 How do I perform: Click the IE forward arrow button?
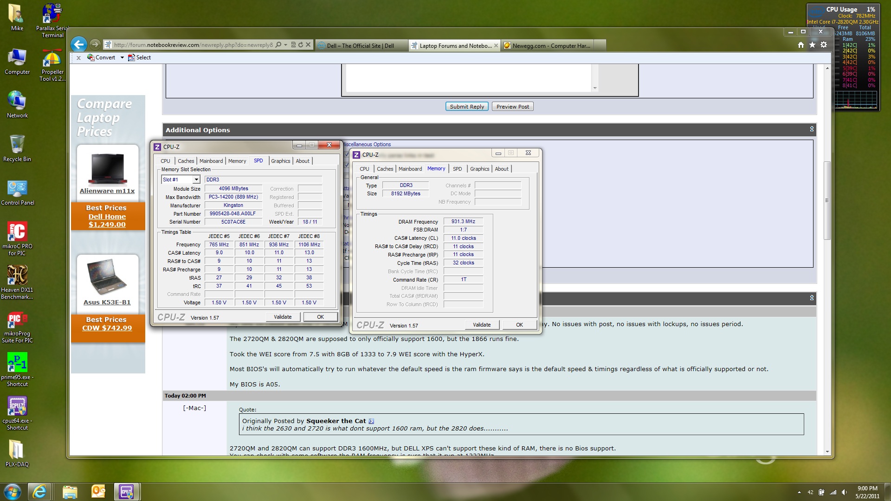(x=95, y=45)
